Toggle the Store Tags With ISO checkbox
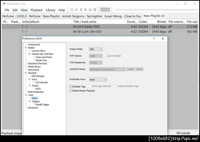This screenshot has height=142, width=200. pyautogui.click(x=90, y=86)
